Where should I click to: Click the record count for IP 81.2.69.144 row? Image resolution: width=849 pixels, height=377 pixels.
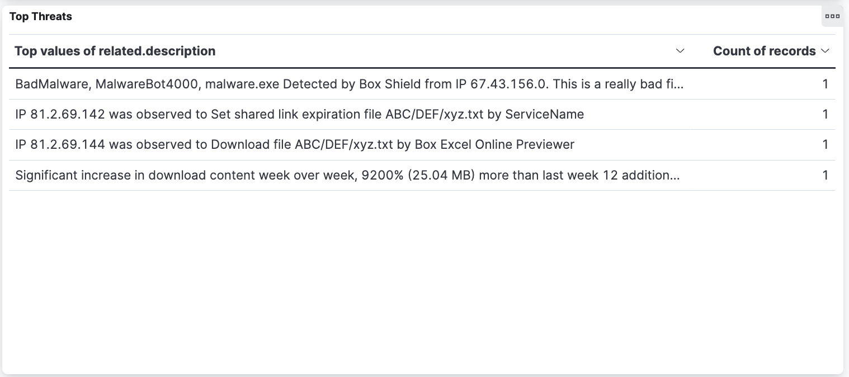click(825, 145)
